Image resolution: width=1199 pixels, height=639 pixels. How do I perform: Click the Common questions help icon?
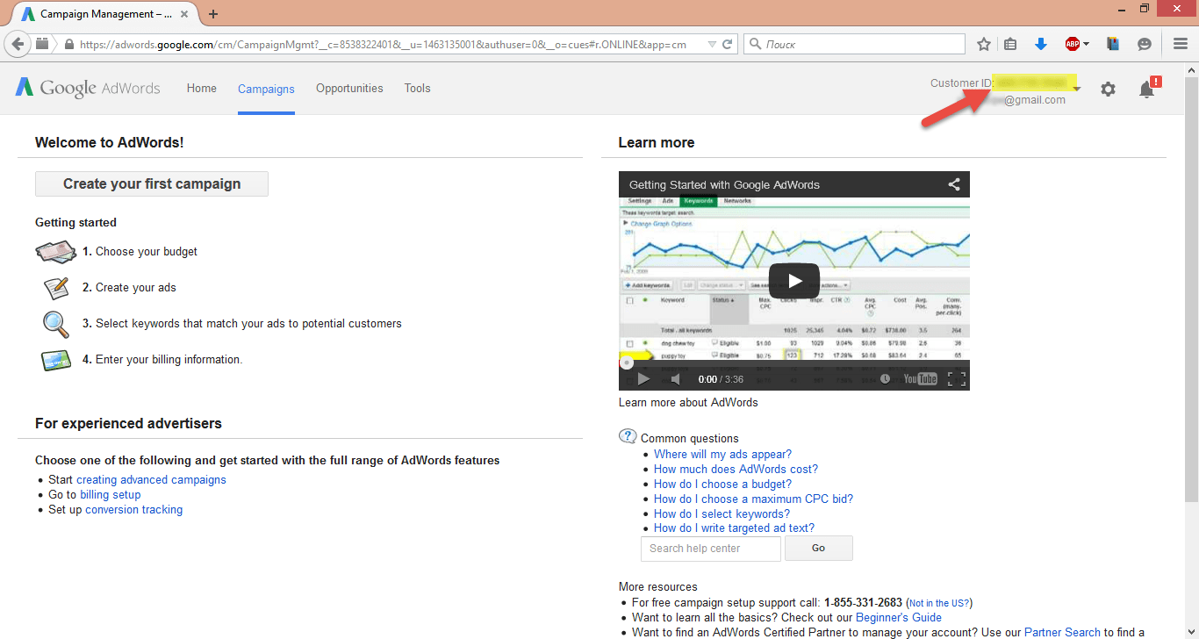click(628, 436)
